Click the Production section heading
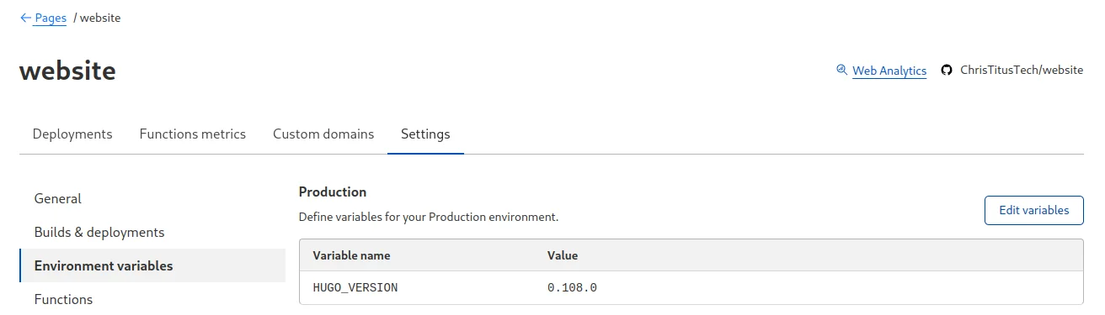The width and height of the screenshot is (1105, 315). 333,192
